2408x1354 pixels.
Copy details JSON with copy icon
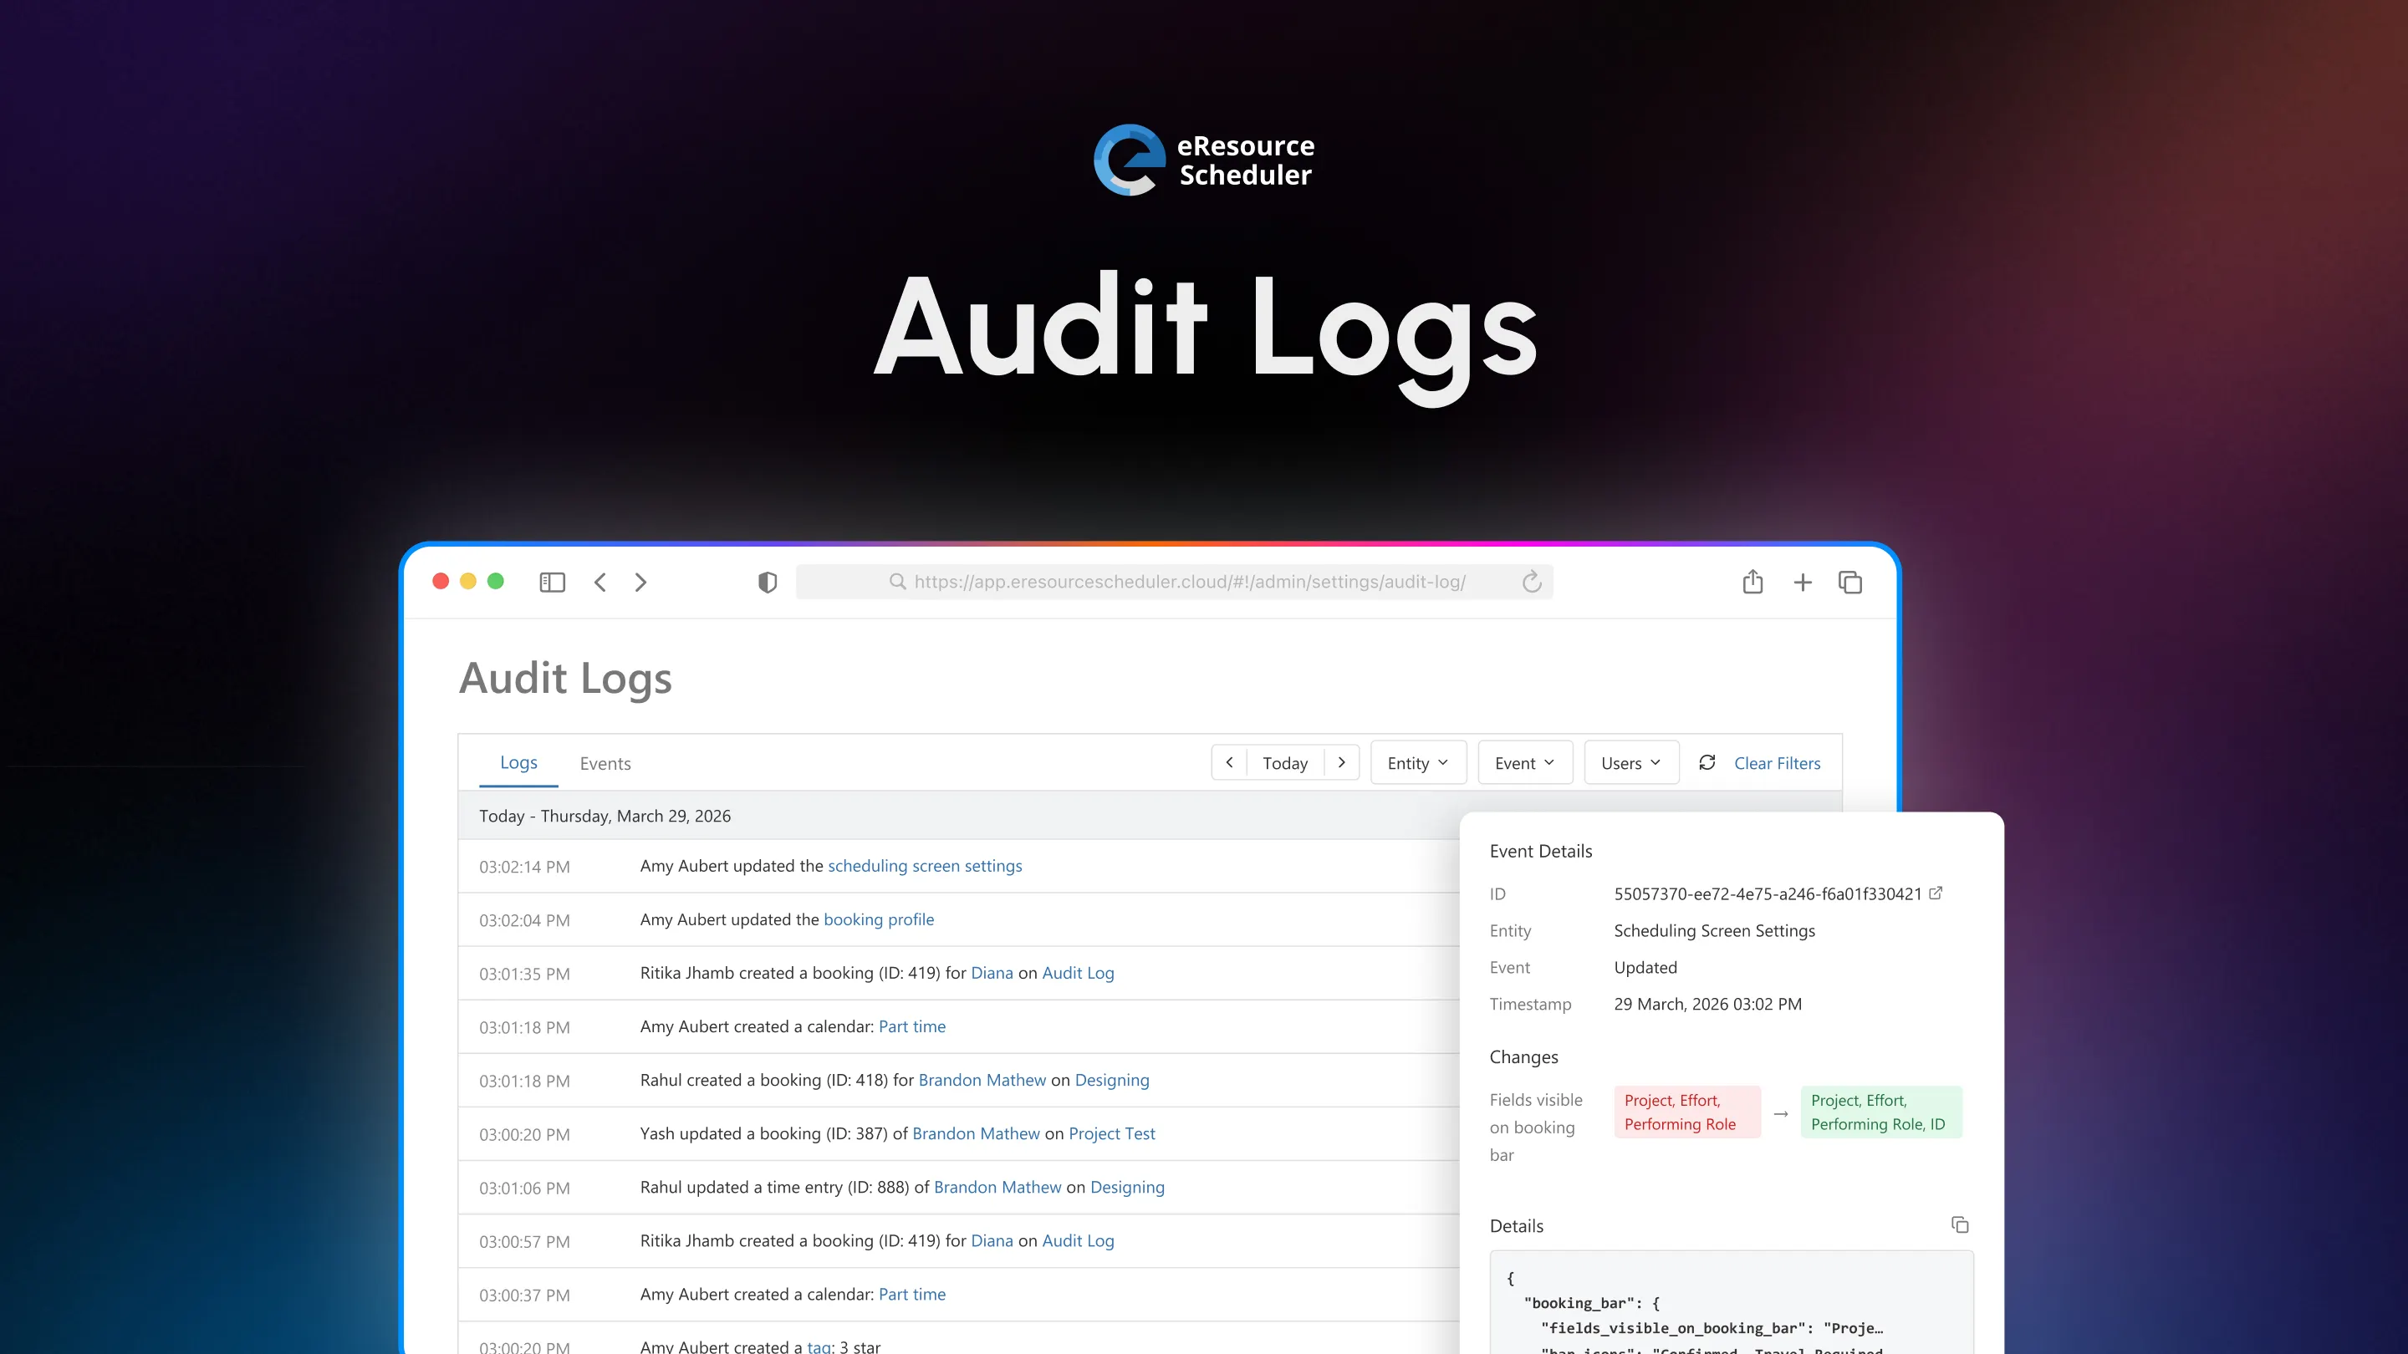(1959, 1225)
